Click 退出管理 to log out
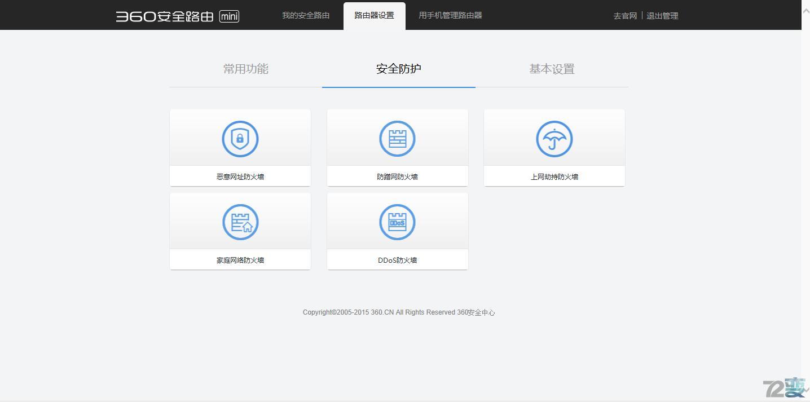The image size is (810, 402). (x=662, y=16)
